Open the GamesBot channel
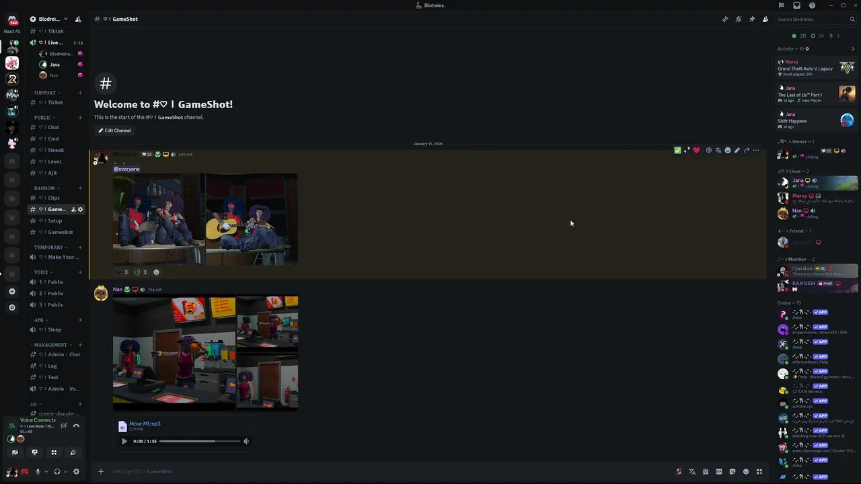 coord(55,232)
